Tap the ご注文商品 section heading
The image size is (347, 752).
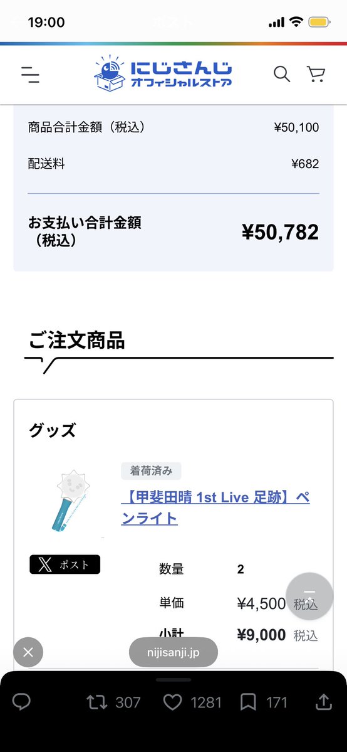pos(76,341)
